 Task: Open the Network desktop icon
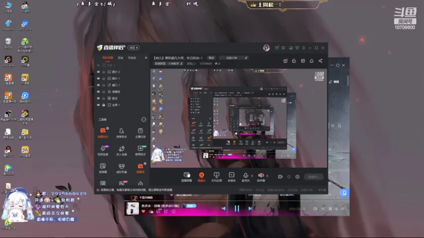pos(8,25)
